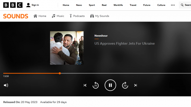Open the Music tab
This screenshot has height=107, width=191.
(60, 16)
